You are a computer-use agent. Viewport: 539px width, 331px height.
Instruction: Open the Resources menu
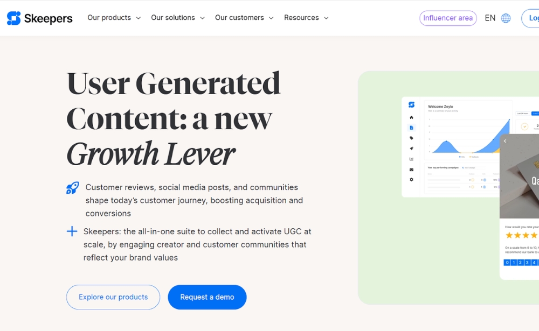[306, 18]
